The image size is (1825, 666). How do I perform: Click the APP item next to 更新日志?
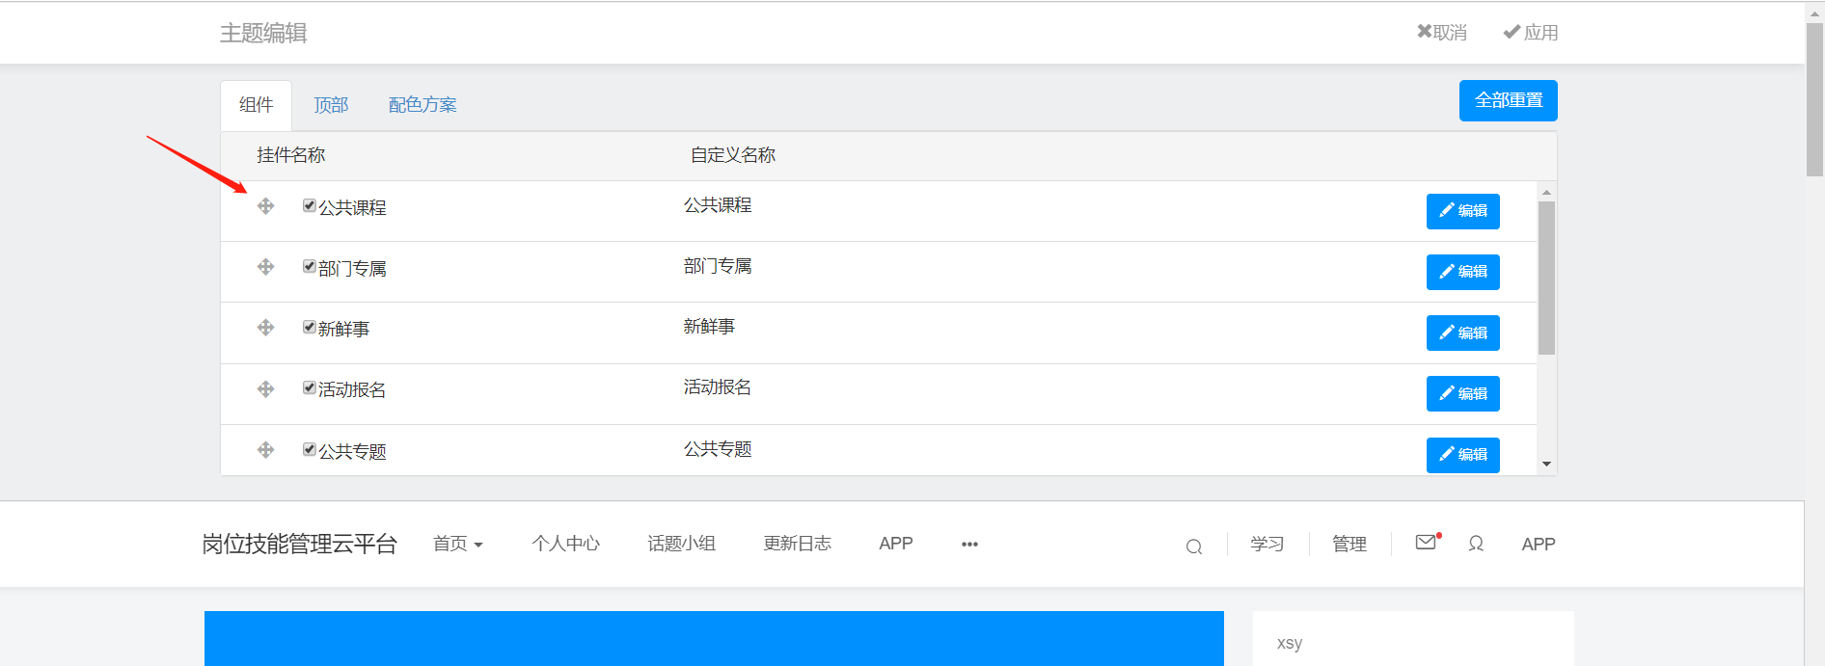[x=896, y=544]
